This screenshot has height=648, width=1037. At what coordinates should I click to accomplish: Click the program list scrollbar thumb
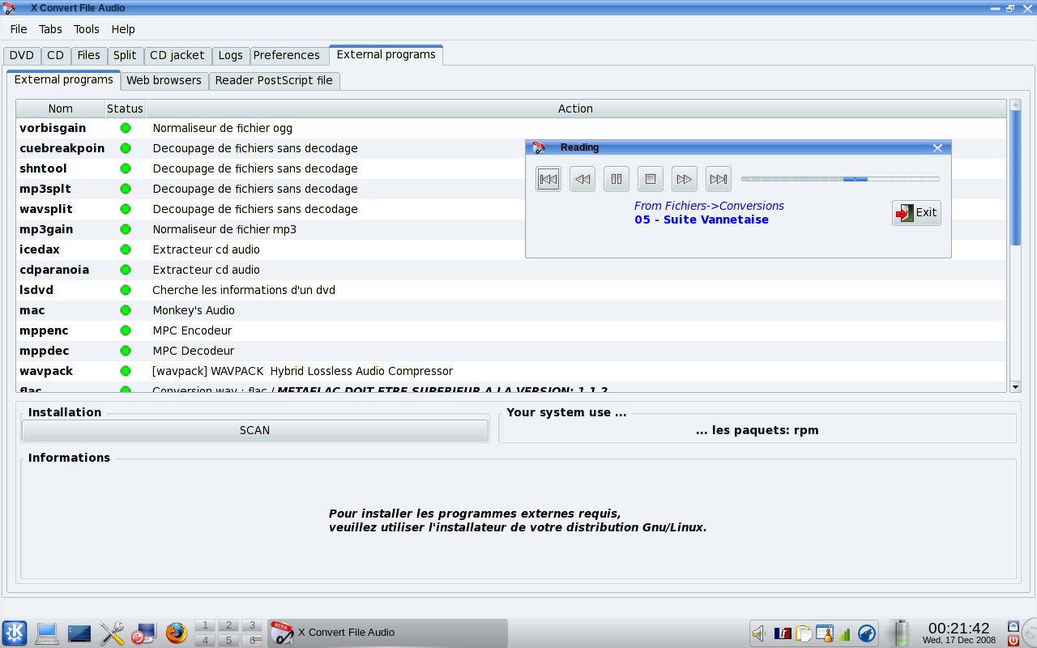tap(1016, 177)
